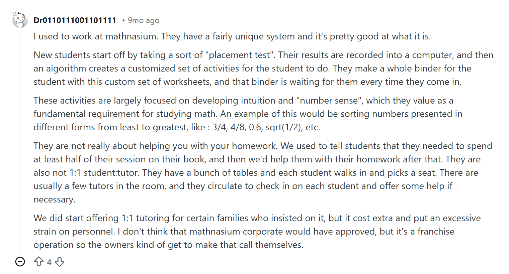Click the vote score showing 4
Image resolution: width=509 pixels, height=274 pixels.
pyautogui.click(x=49, y=262)
